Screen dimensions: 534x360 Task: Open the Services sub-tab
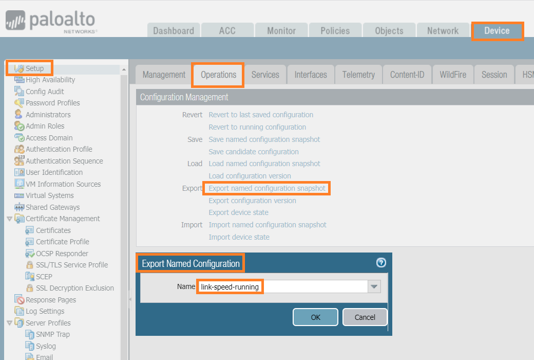[x=265, y=75]
